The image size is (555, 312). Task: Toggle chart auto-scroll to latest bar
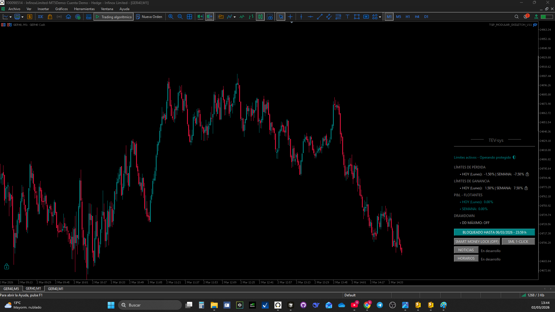(200, 17)
